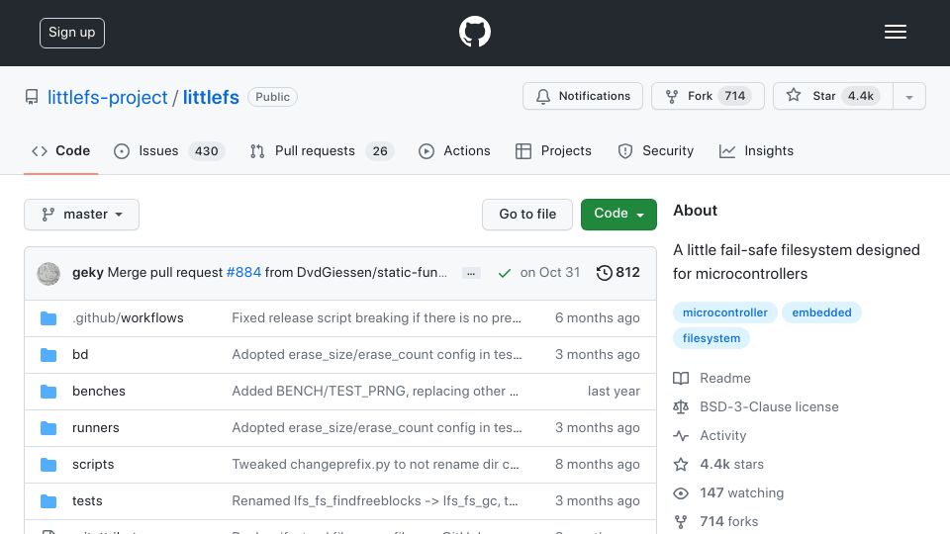Viewport: 950px width, 534px height.
Task: Open the Projects tab
Action: tap(553, 150)
